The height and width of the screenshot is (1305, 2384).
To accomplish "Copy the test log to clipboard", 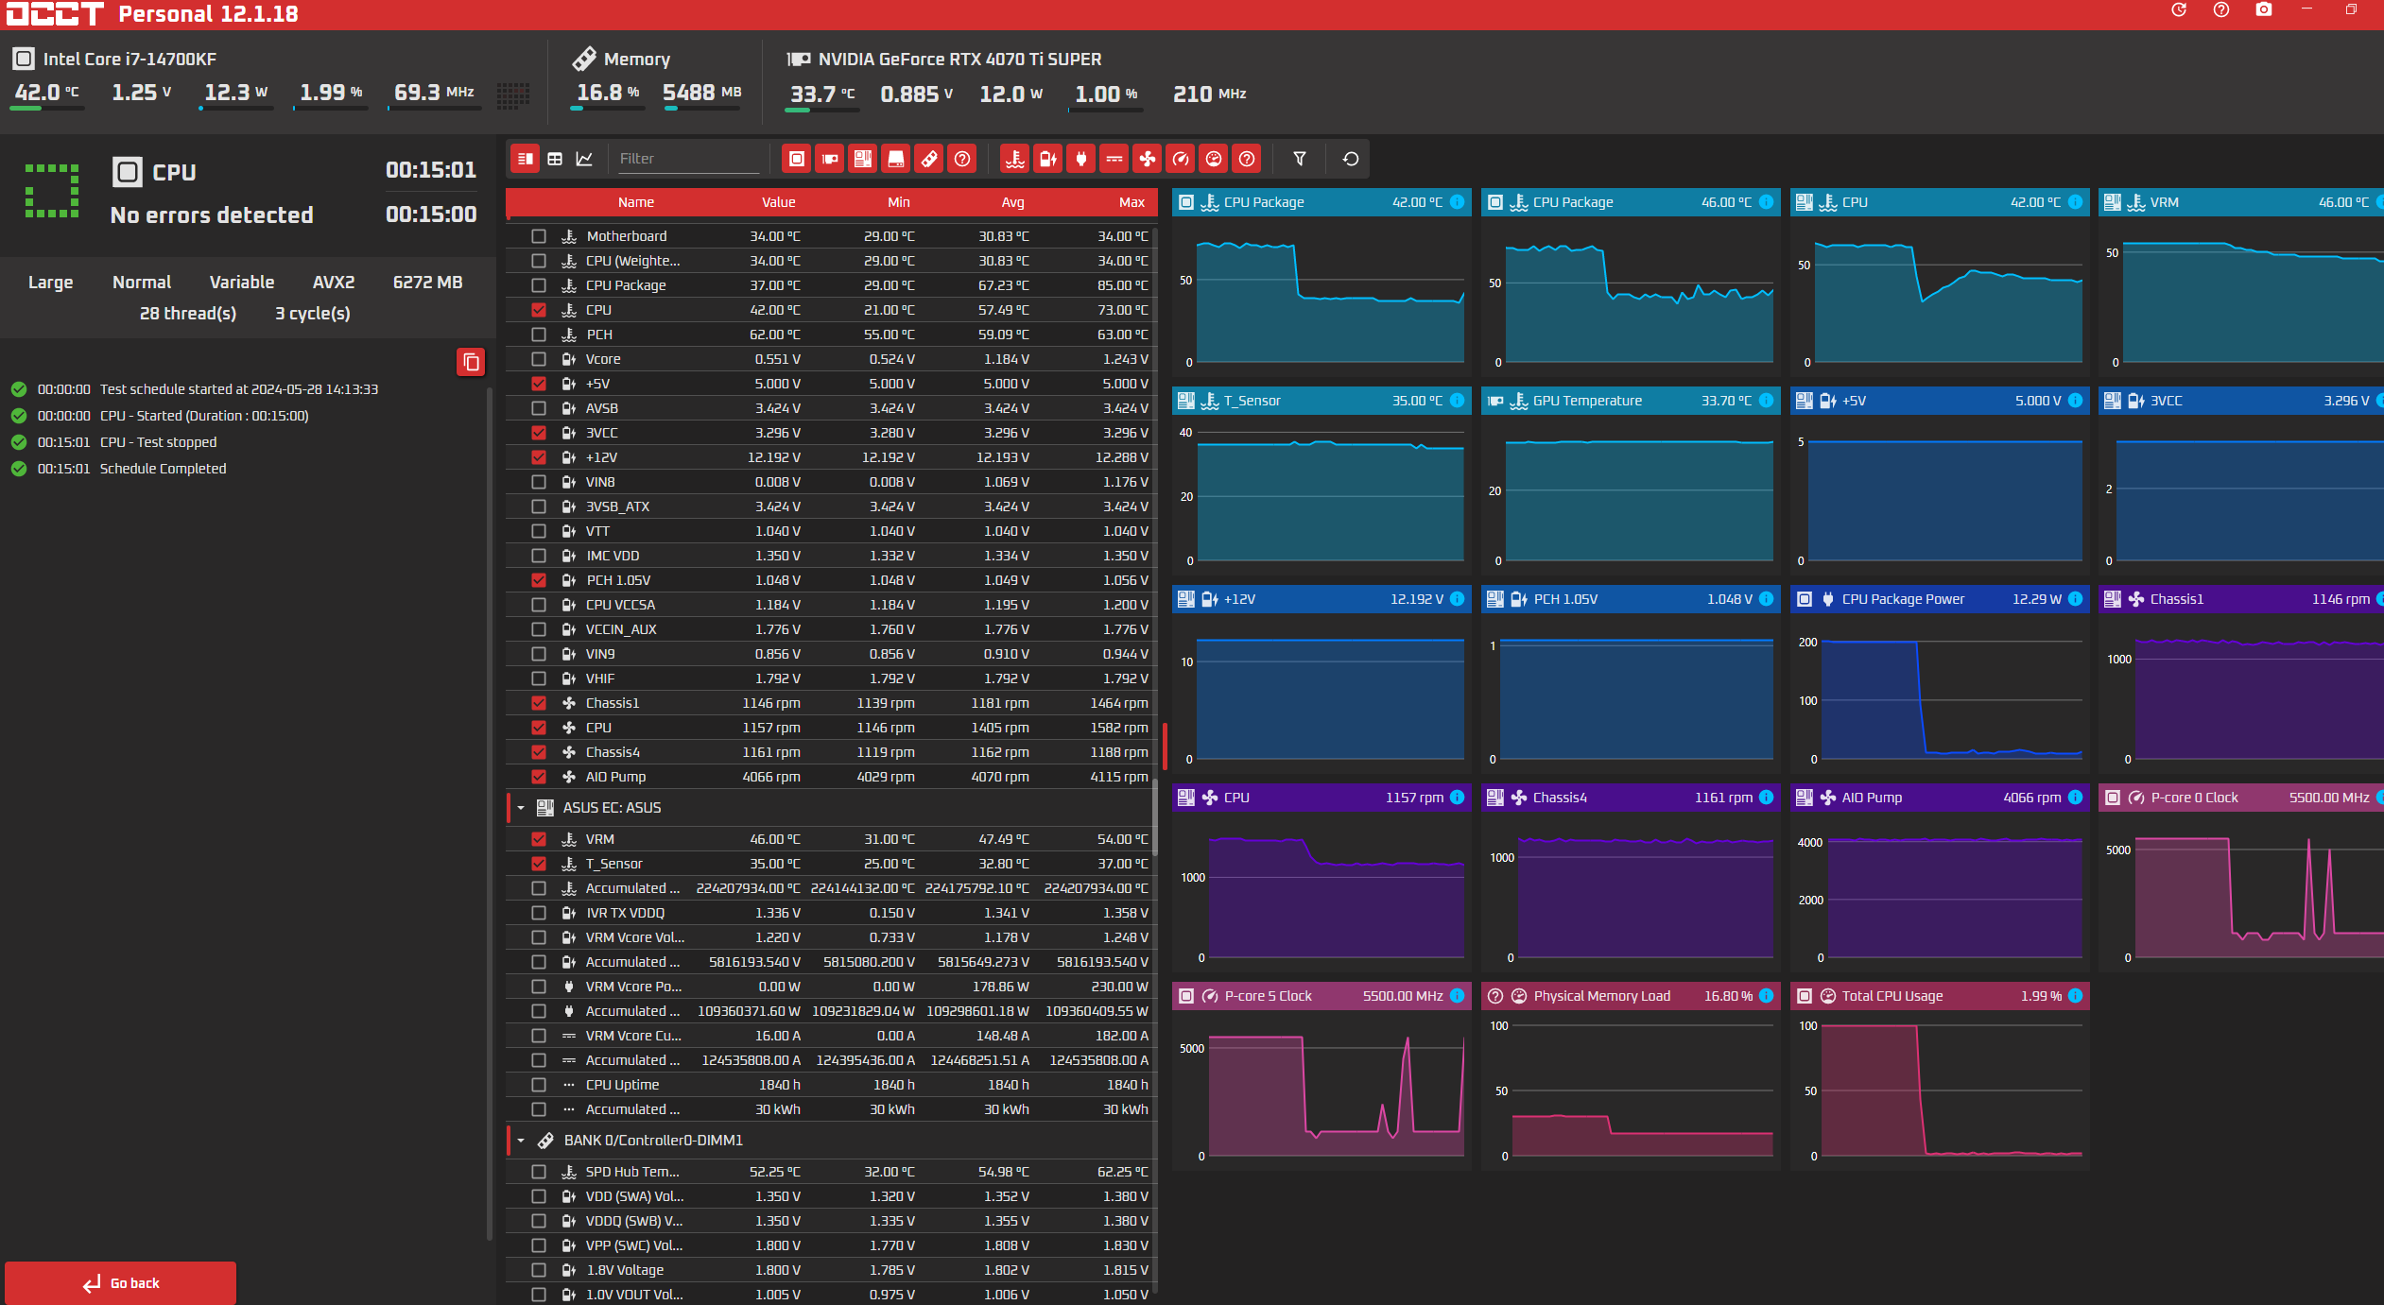I will pos(471,362).
